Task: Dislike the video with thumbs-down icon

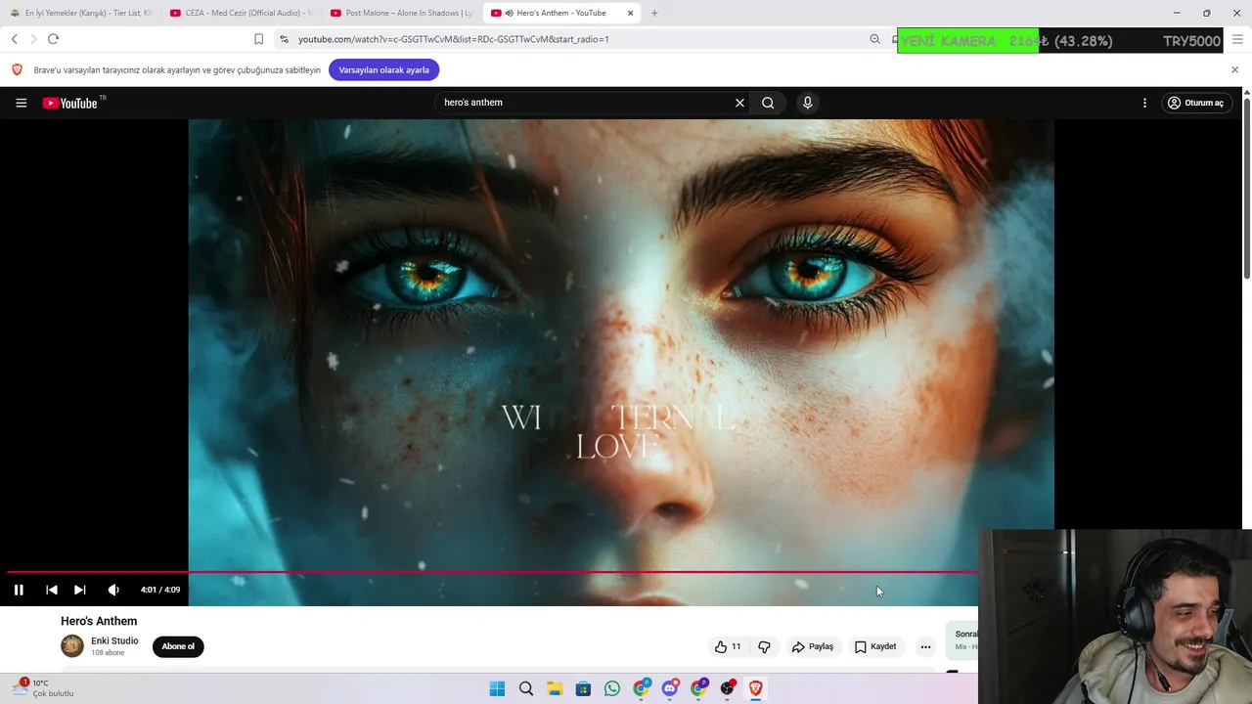Action: (x=764, y=646)
